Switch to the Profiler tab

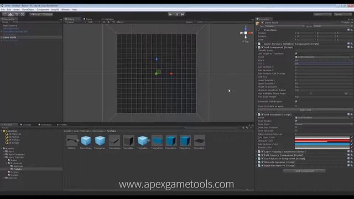coord(62,124)
